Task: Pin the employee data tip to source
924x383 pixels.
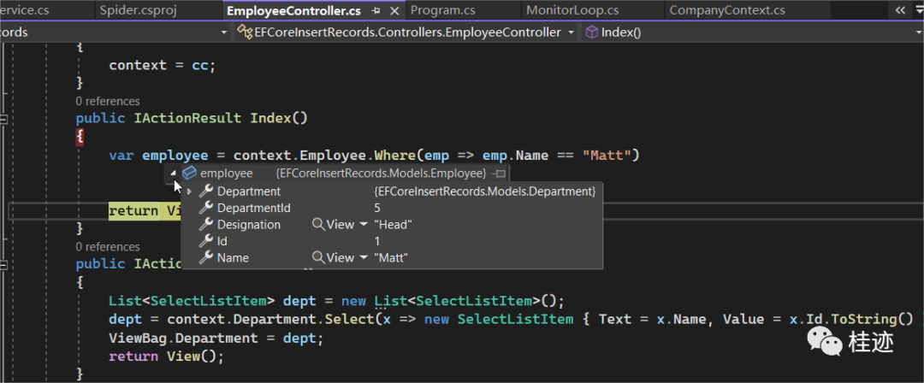Action: click(x=500, y=174)
